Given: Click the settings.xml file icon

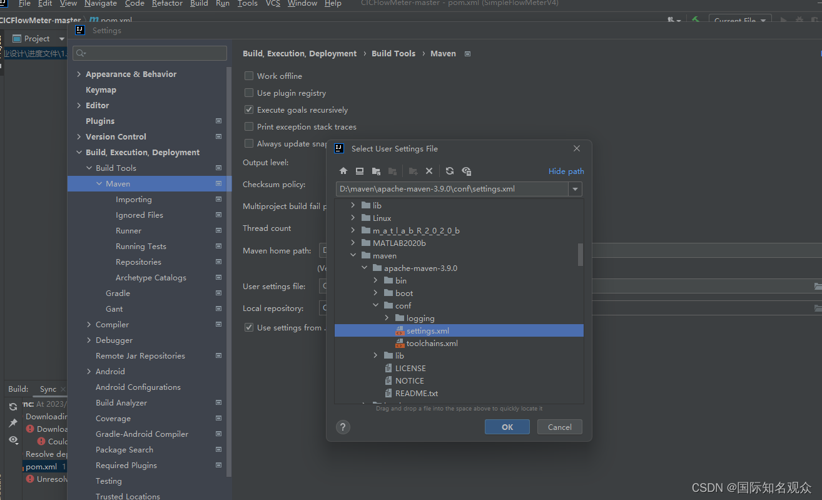Looking at the screenshot, I should tap(400, 330).
